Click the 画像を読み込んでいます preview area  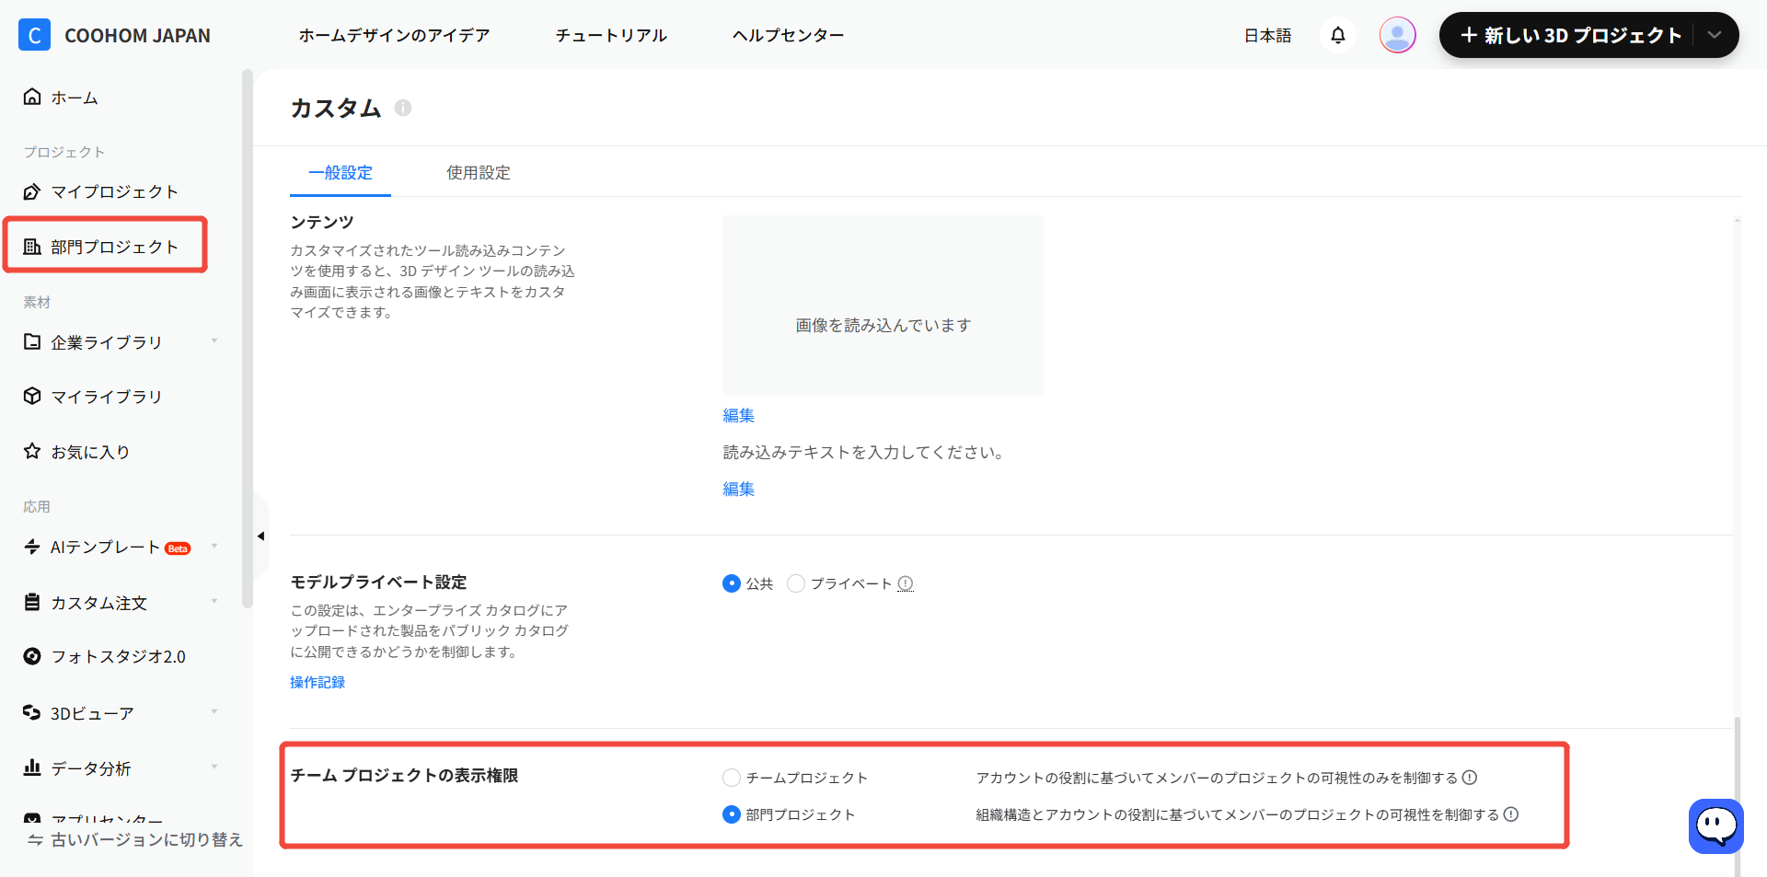(x=883, y=306)
